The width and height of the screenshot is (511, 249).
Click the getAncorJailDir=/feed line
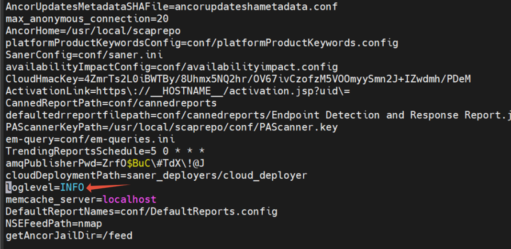coord(69,236)
